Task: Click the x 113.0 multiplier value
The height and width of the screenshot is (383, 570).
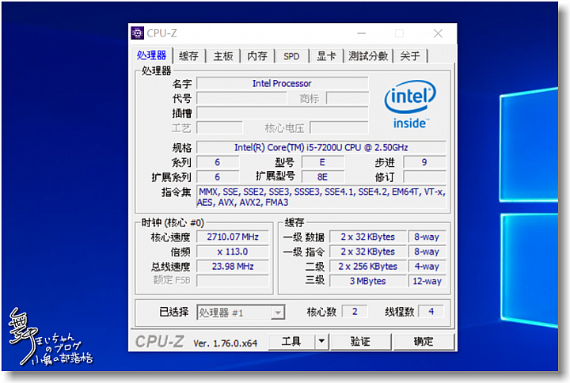Action: (x=233, y=252)
